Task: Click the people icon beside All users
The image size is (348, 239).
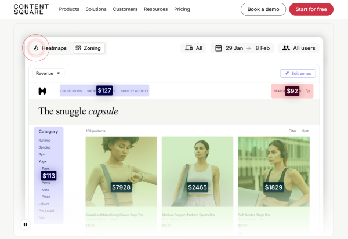Action: [286, 48]
